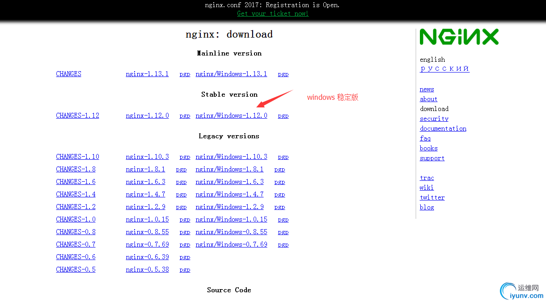Image resolution: width=546 pixels, height=303 pixels.
Task: Click the 'Stable version' heading
Action: pyautogui.click(x=229, y=94)
